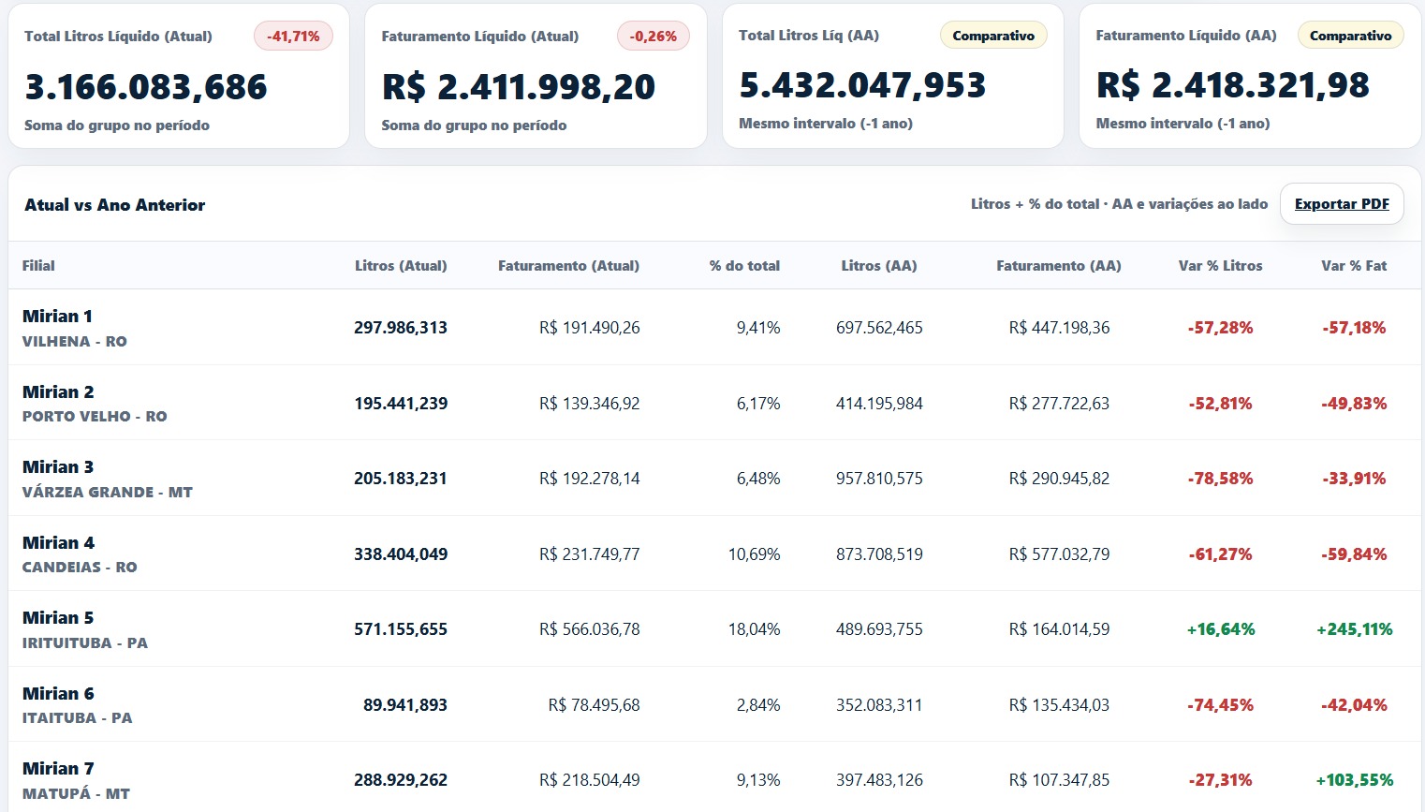Select the Mirian 7 branch row
This screenshot has height=812, width=1425.
(58, 768)
